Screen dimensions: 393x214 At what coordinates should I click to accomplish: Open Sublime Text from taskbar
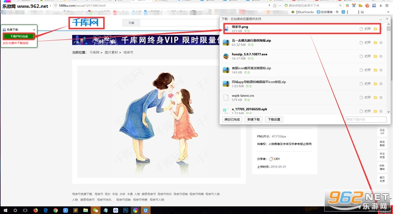coord(76,210)
